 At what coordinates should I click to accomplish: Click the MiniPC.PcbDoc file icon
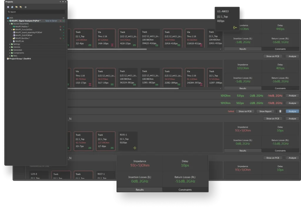pos(14,27)
